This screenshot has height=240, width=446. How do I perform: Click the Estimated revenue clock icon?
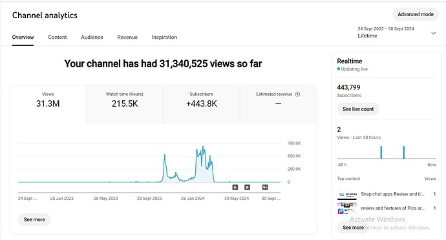click(x=297, y=94)
